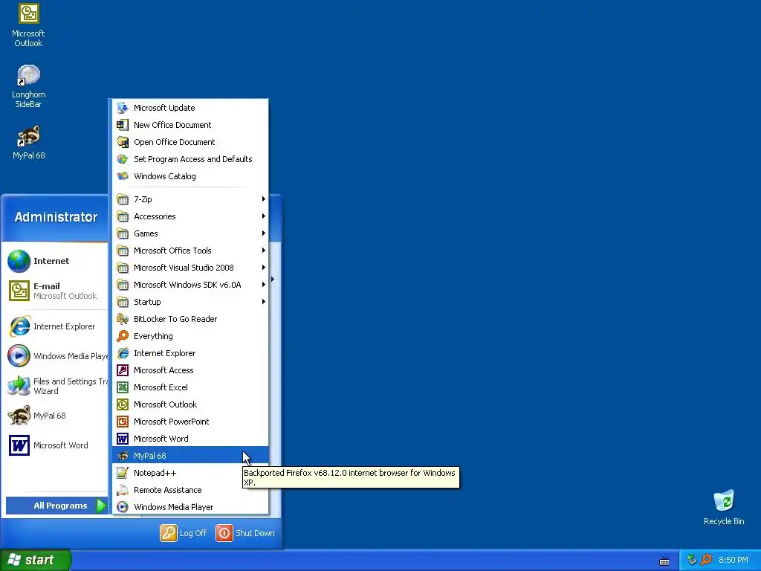Viewport: 761px width, 571px height.
Task: Launch Internet Explorer from Start menu left pane
Action: tap(57, 326)
